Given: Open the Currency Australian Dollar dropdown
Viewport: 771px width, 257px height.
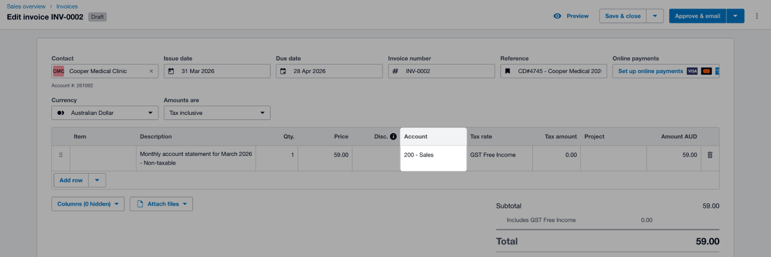Looking at the screenshot, I should [x=105, y=113].
